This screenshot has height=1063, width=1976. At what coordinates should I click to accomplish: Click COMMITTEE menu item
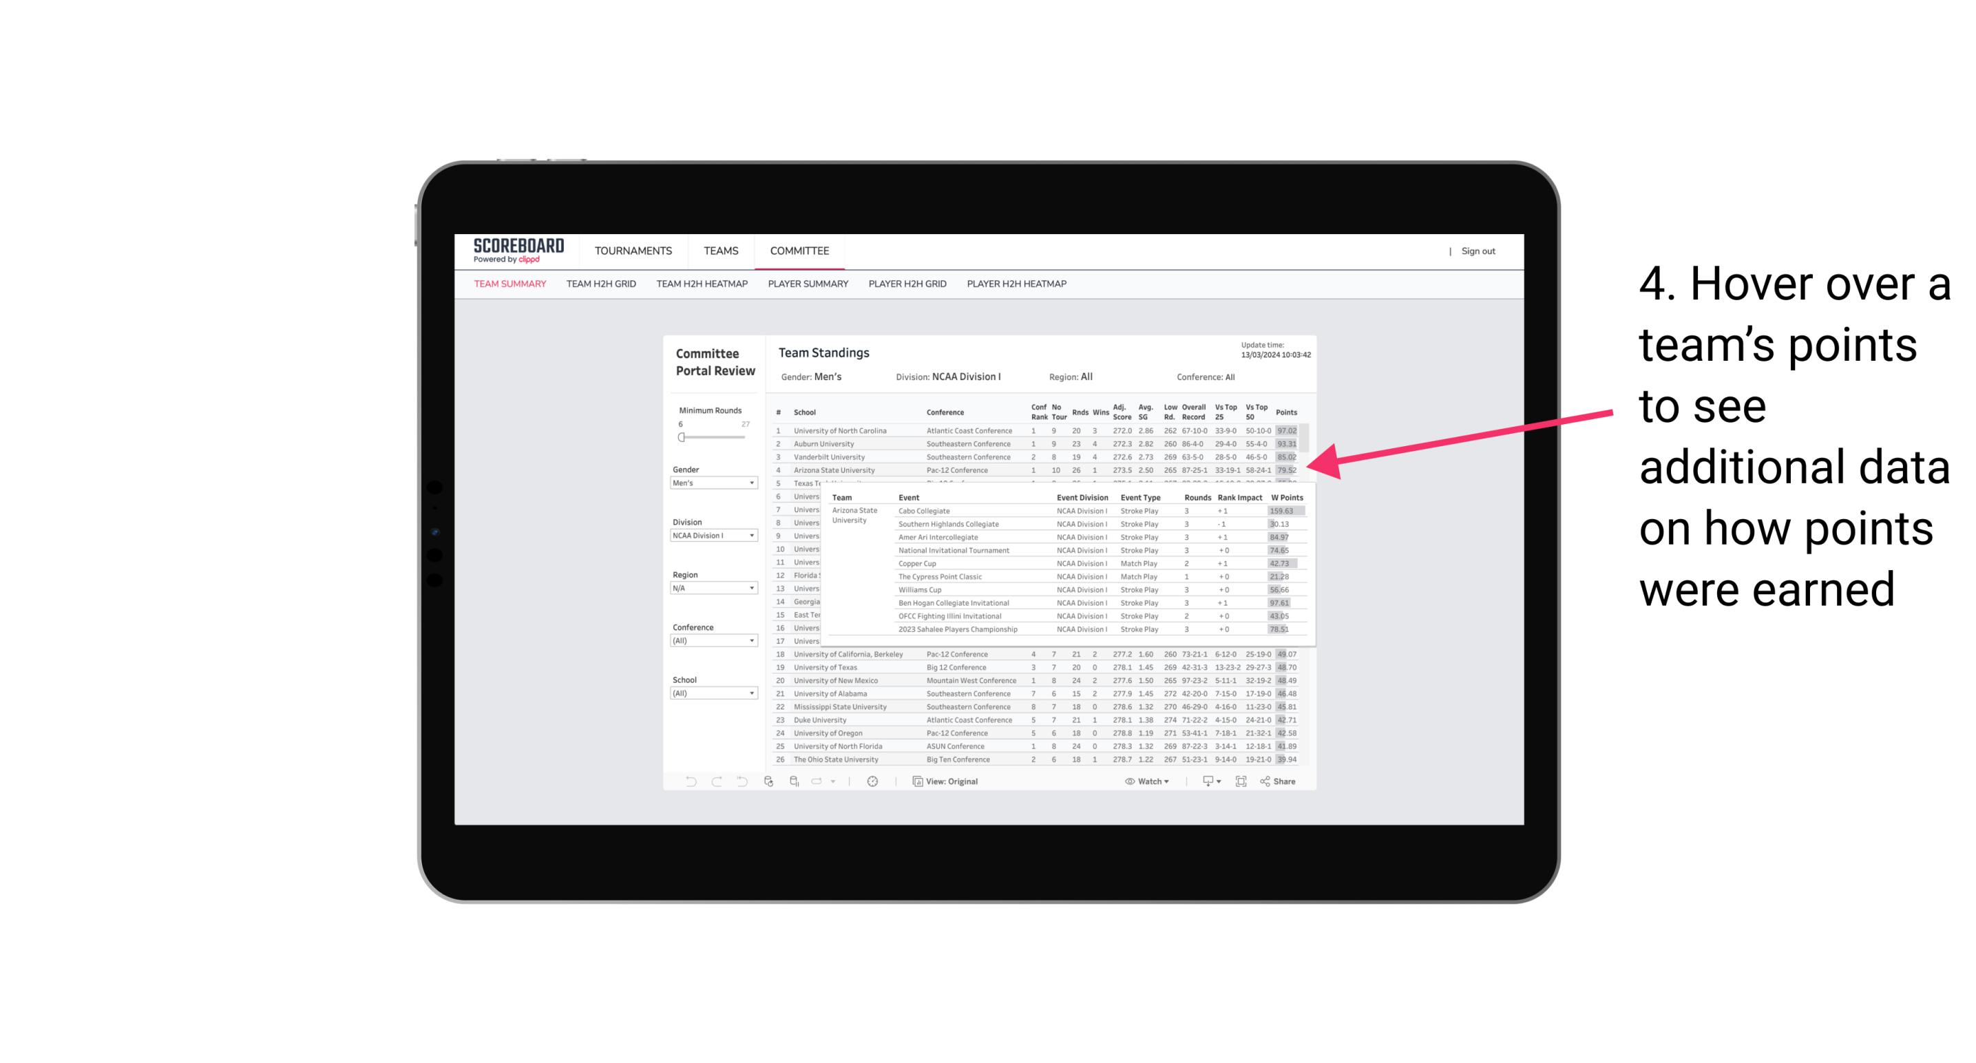click(798, 250)
